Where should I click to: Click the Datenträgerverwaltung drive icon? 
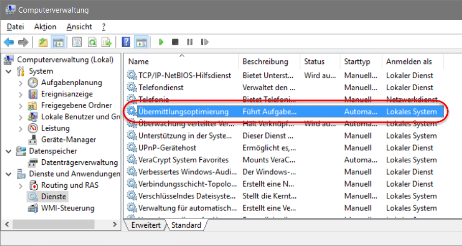[x=33, y=162]
